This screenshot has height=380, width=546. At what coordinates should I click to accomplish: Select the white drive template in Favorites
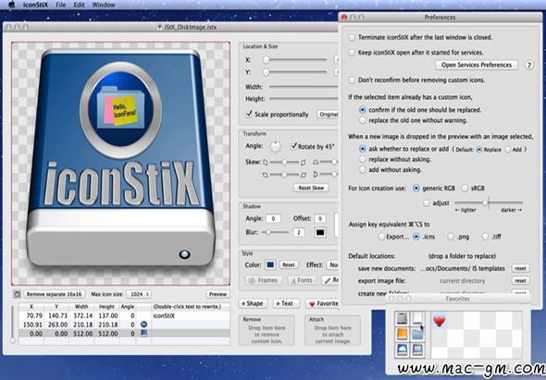click(417, 318)
